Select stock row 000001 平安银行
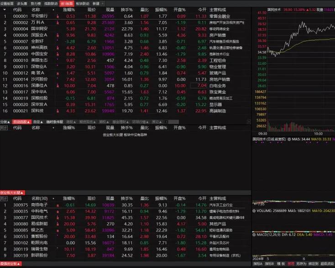The width and height of the screenshot is (335, 268). click(126, 16)
